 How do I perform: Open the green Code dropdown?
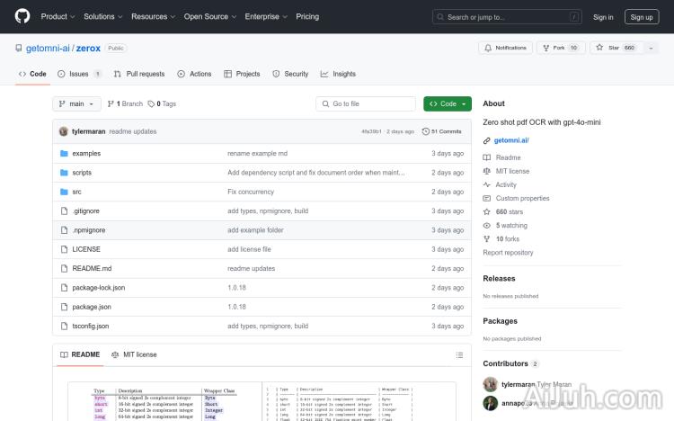pyautogui.click(x=448, y=104)
